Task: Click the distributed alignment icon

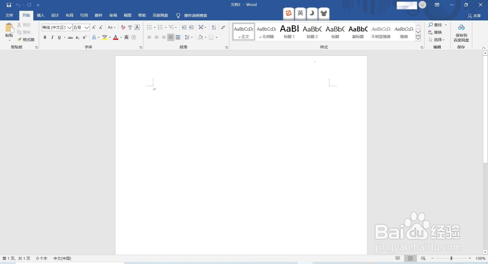Action: (178, 37)
